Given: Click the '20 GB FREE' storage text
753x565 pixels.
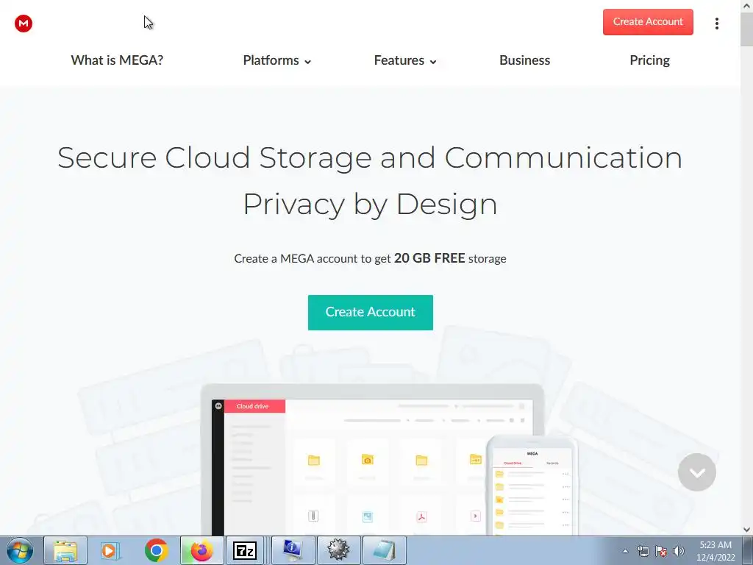Looking at the screenshot, I should click(429, 258).
